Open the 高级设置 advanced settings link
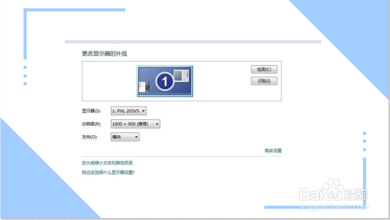Viewport: 390px width, 220px height. [x=273, y=150]
